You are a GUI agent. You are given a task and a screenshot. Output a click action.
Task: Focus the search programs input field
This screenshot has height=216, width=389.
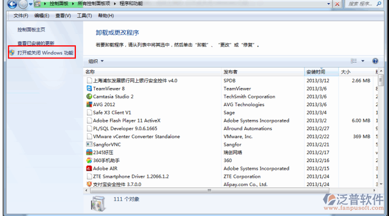coord(361,4)
